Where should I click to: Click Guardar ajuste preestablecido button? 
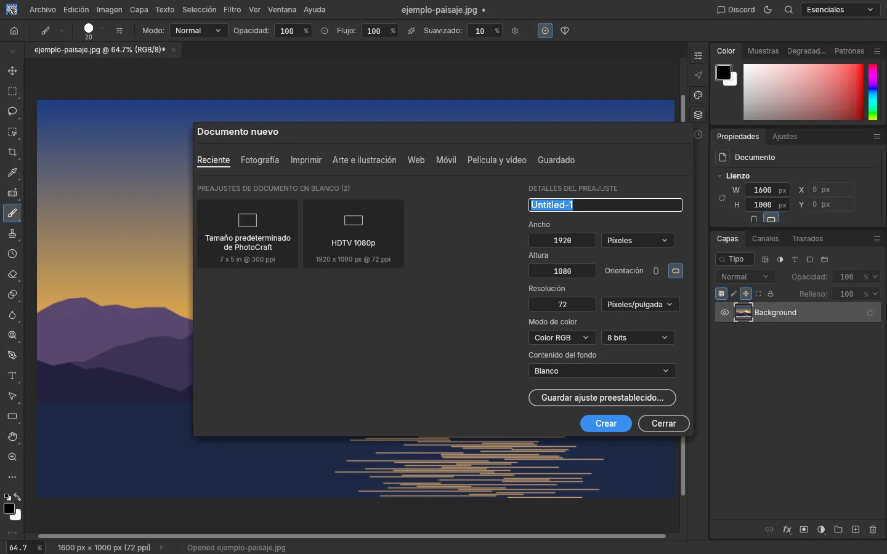click(x=602, y=398)
